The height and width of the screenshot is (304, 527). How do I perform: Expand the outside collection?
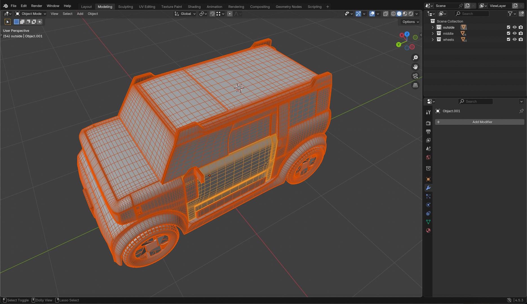(433, 27)
